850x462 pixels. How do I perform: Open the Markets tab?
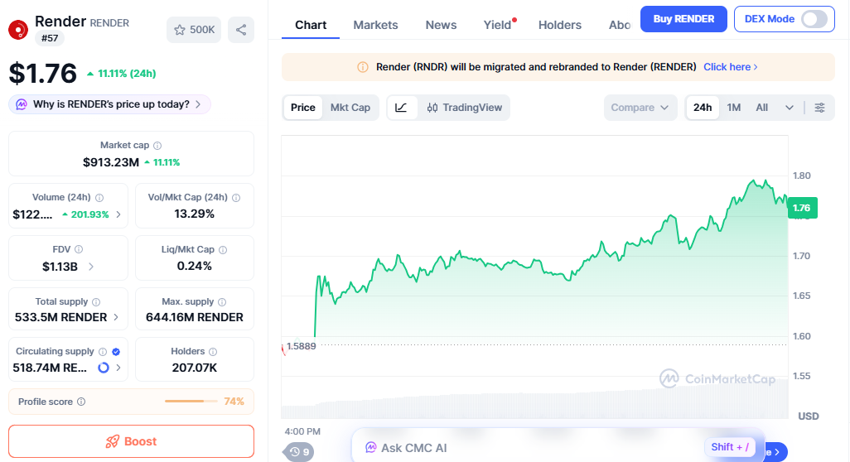(x=375, y=25)
